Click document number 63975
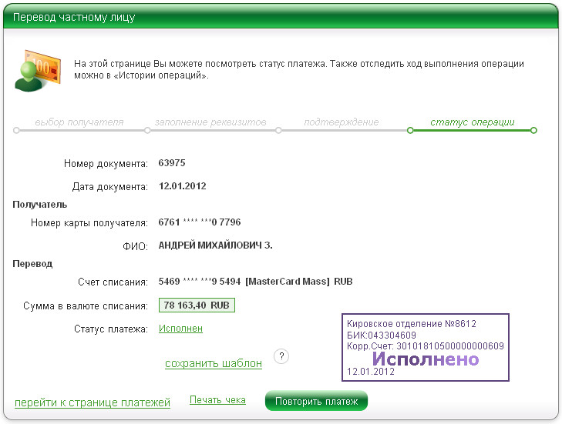This screenshot has height=424, width=562. [x=172, y=163]
